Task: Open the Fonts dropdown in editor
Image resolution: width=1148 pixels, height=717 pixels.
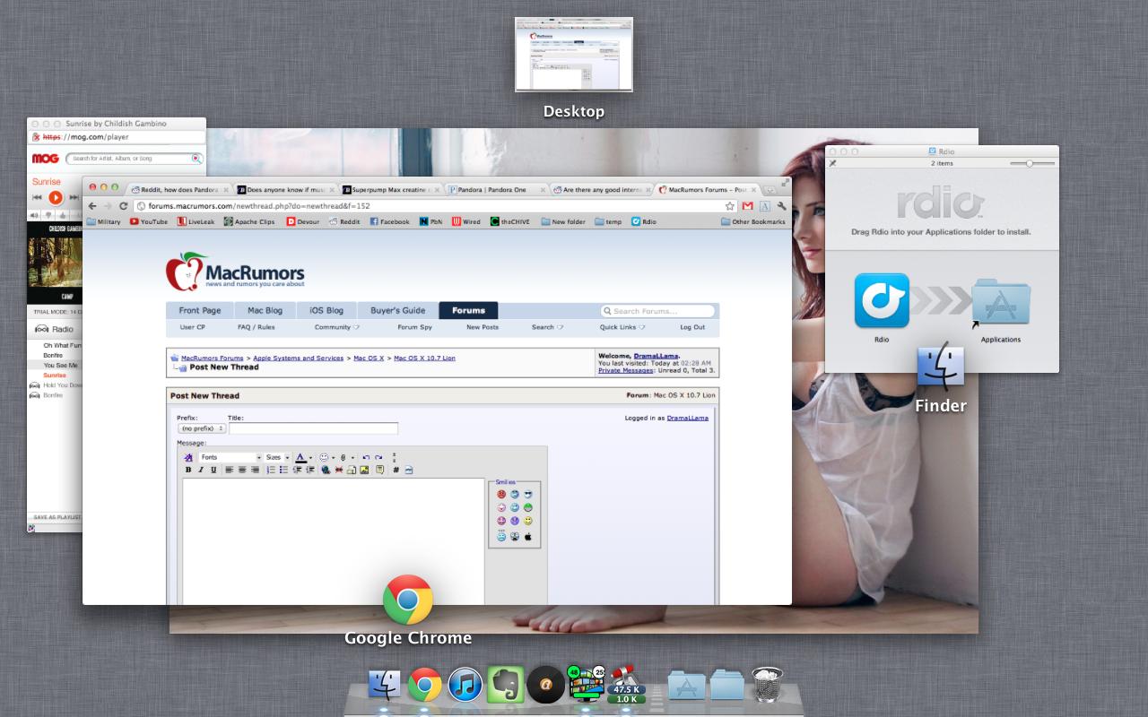Action: click(230, 457)
